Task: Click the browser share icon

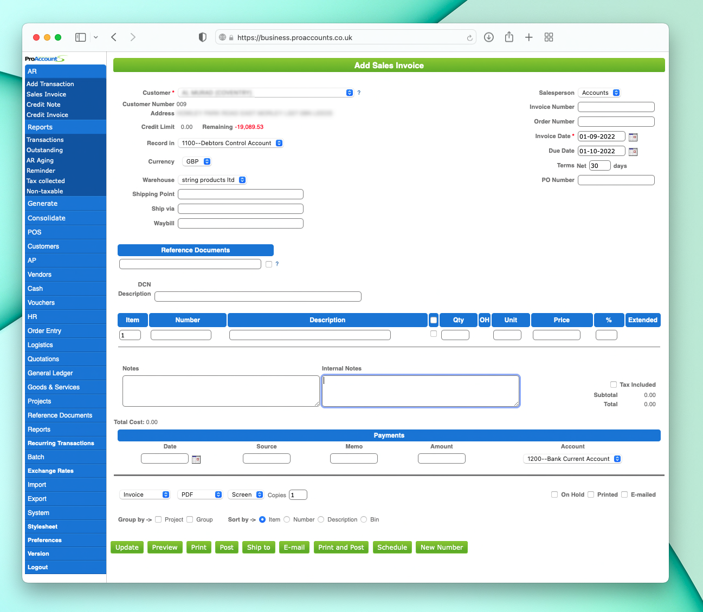Action: [x=509, y=37]
